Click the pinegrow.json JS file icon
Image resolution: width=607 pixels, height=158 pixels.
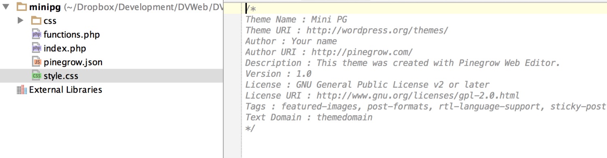36,62
